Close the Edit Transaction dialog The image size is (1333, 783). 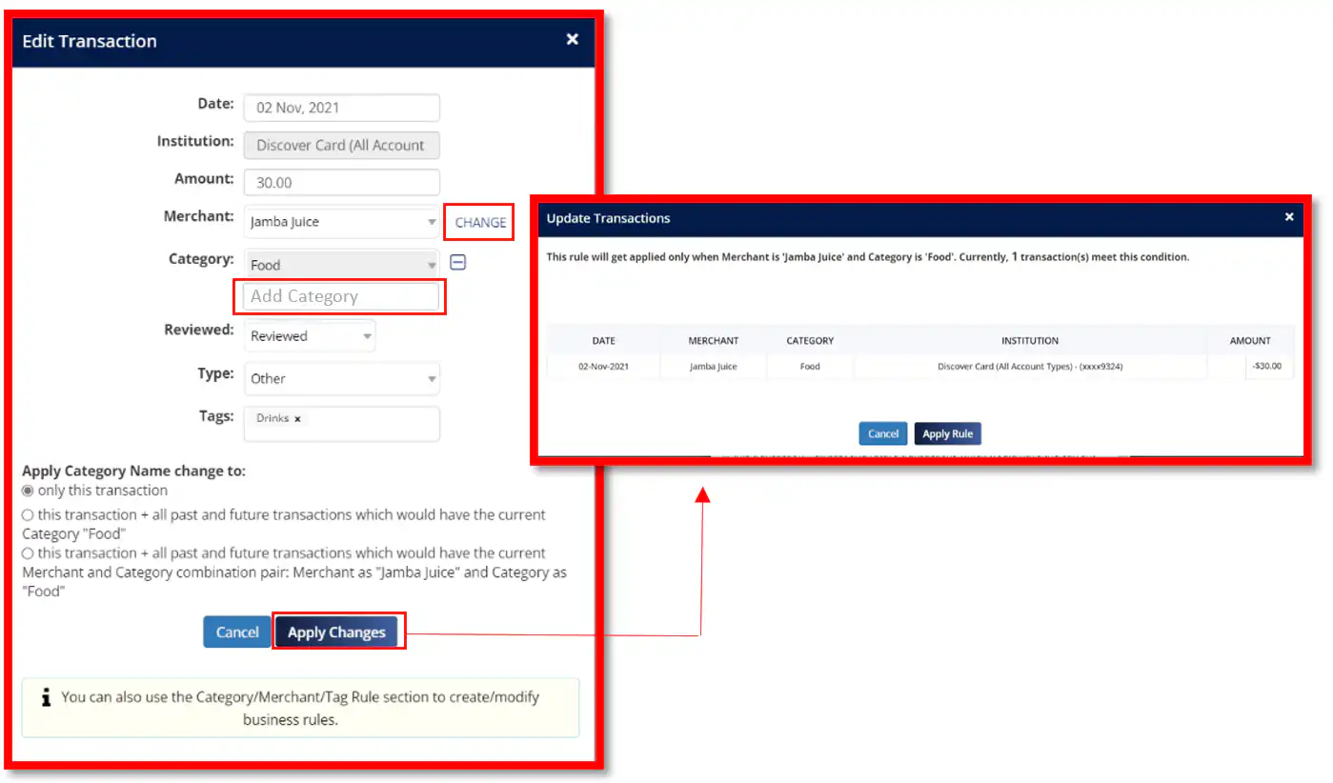pos(572,40)
